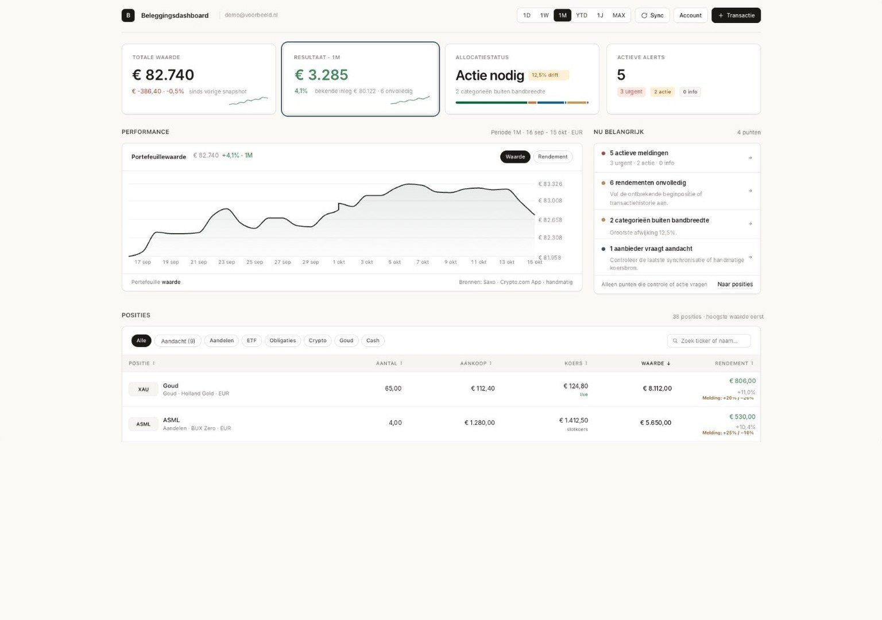Viewport: 882px width, 620px height.
Task: Click the 12,5% drift badge
Action: [x=549, y=75]
